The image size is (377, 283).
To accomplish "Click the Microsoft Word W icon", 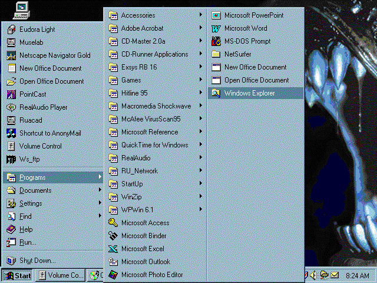I will 216,28.
